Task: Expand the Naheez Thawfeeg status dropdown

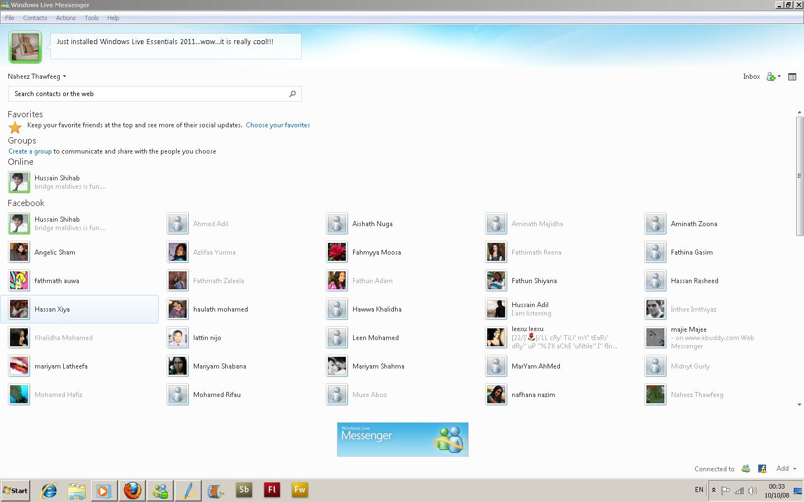Action: (37, 77)
